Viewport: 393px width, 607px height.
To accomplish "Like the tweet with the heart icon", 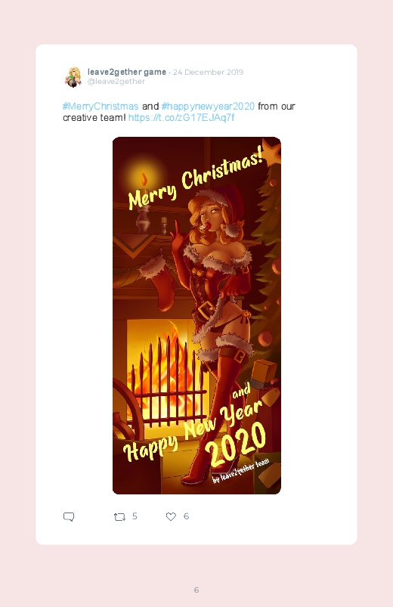I will coord(171,517).
